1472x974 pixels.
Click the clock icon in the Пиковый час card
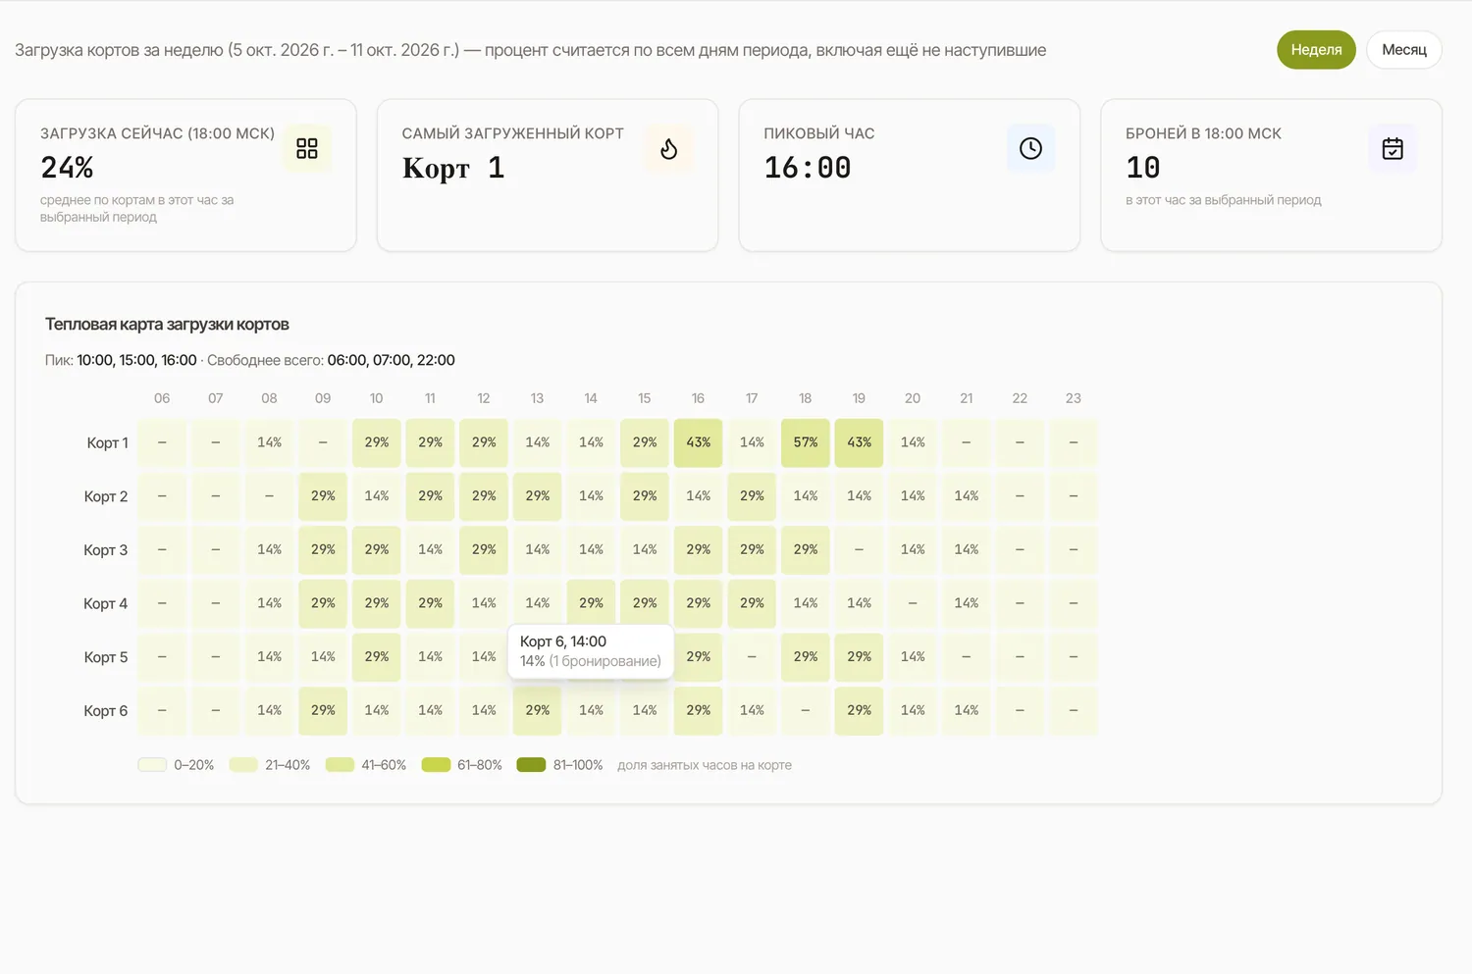1030,148
